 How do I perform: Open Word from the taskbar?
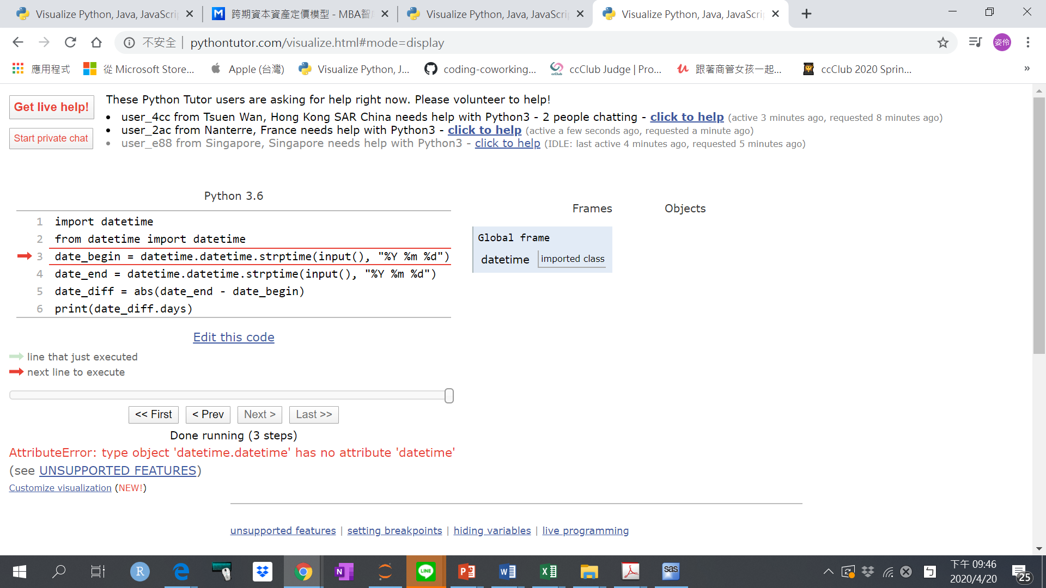[x=507, y=571]
